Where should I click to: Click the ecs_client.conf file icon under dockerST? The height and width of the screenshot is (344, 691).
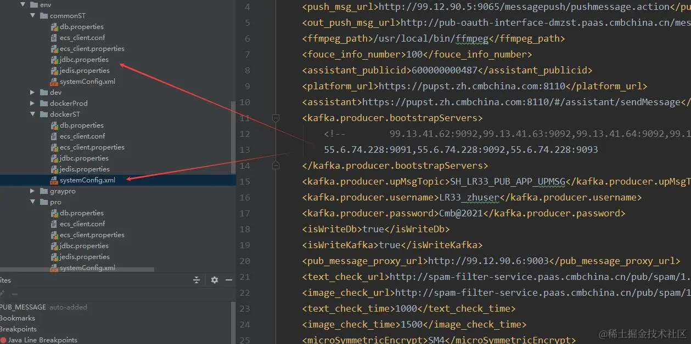[x=54, y=136]
